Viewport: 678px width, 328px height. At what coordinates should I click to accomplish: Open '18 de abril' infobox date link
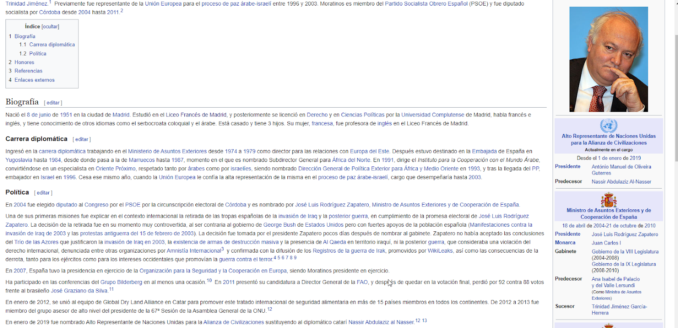[x=574, y=226]
